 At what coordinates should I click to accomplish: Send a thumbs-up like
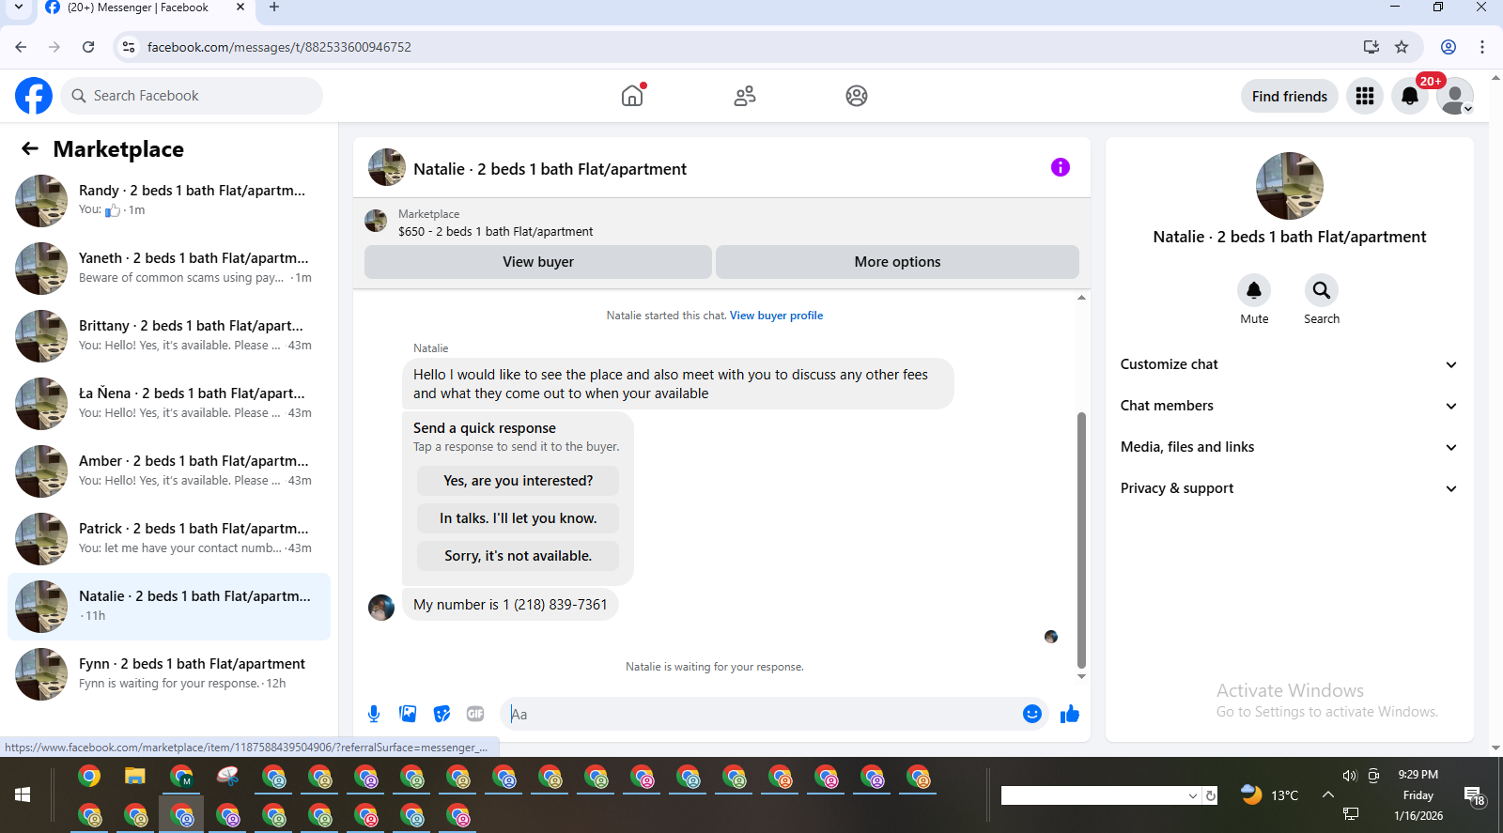[1070, 714]
